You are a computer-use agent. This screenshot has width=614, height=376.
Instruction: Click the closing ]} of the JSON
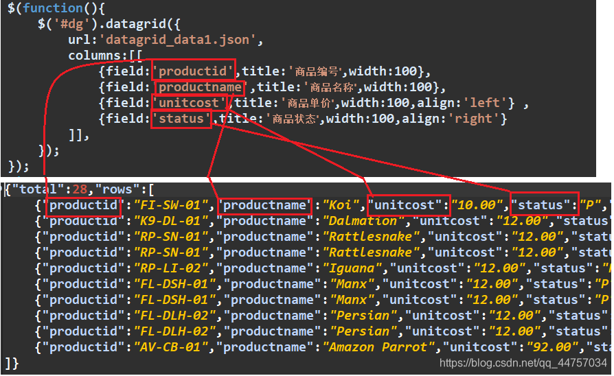[12, 364]
